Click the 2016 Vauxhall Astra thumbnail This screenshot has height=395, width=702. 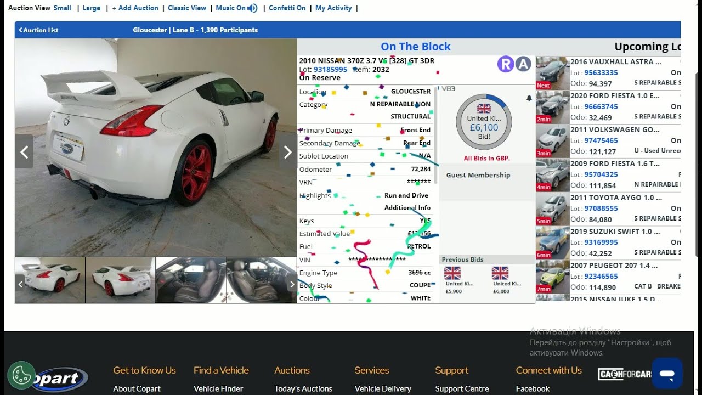pyautogui.click(x=552, y=73)
